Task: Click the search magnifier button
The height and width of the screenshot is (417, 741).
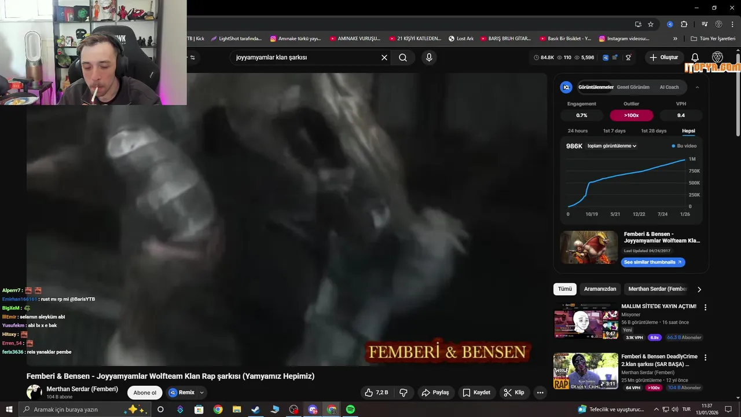Action: coord(403,57)
